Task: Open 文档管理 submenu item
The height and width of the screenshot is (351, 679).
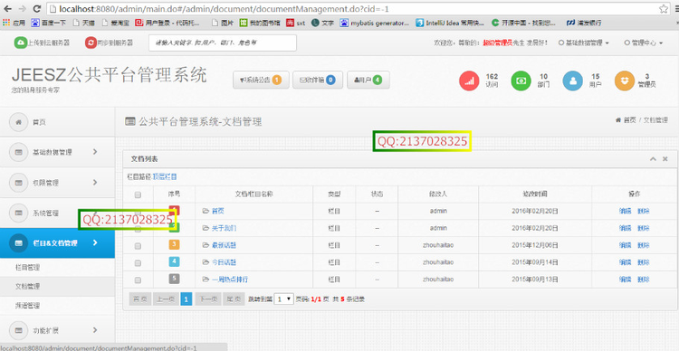Action: click(28, 287)
